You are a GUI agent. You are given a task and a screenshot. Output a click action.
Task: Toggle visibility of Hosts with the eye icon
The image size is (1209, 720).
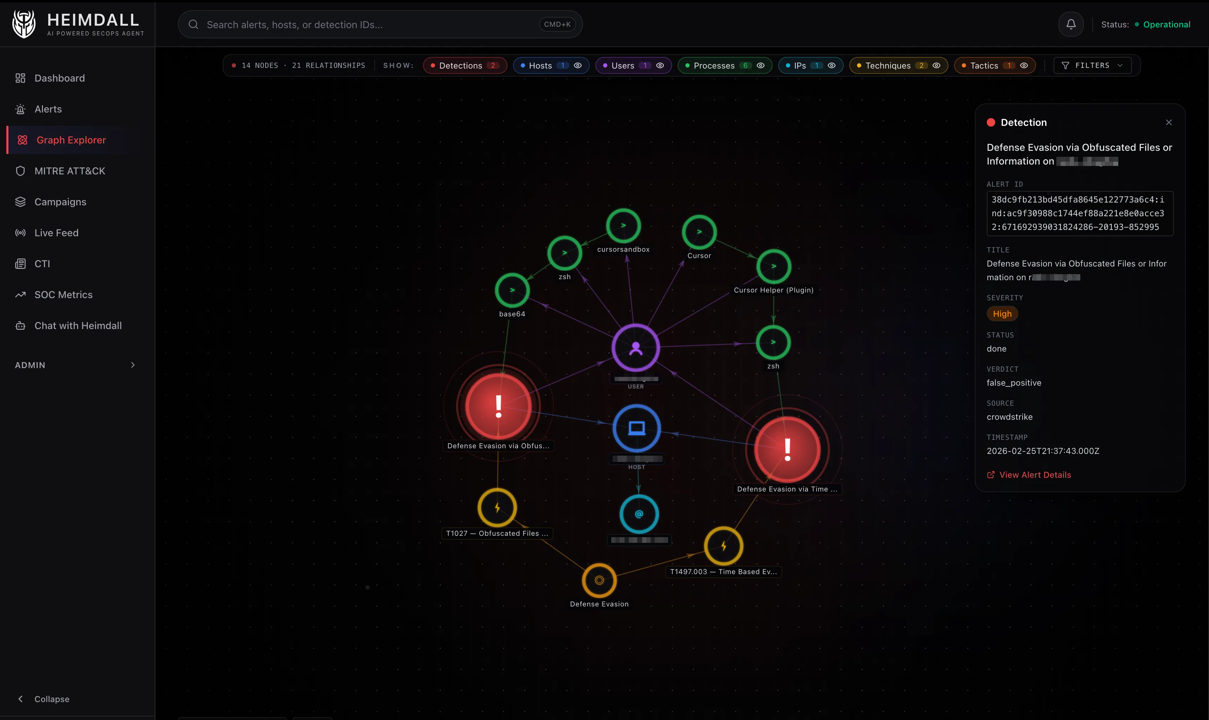click(x=578, y=65)
